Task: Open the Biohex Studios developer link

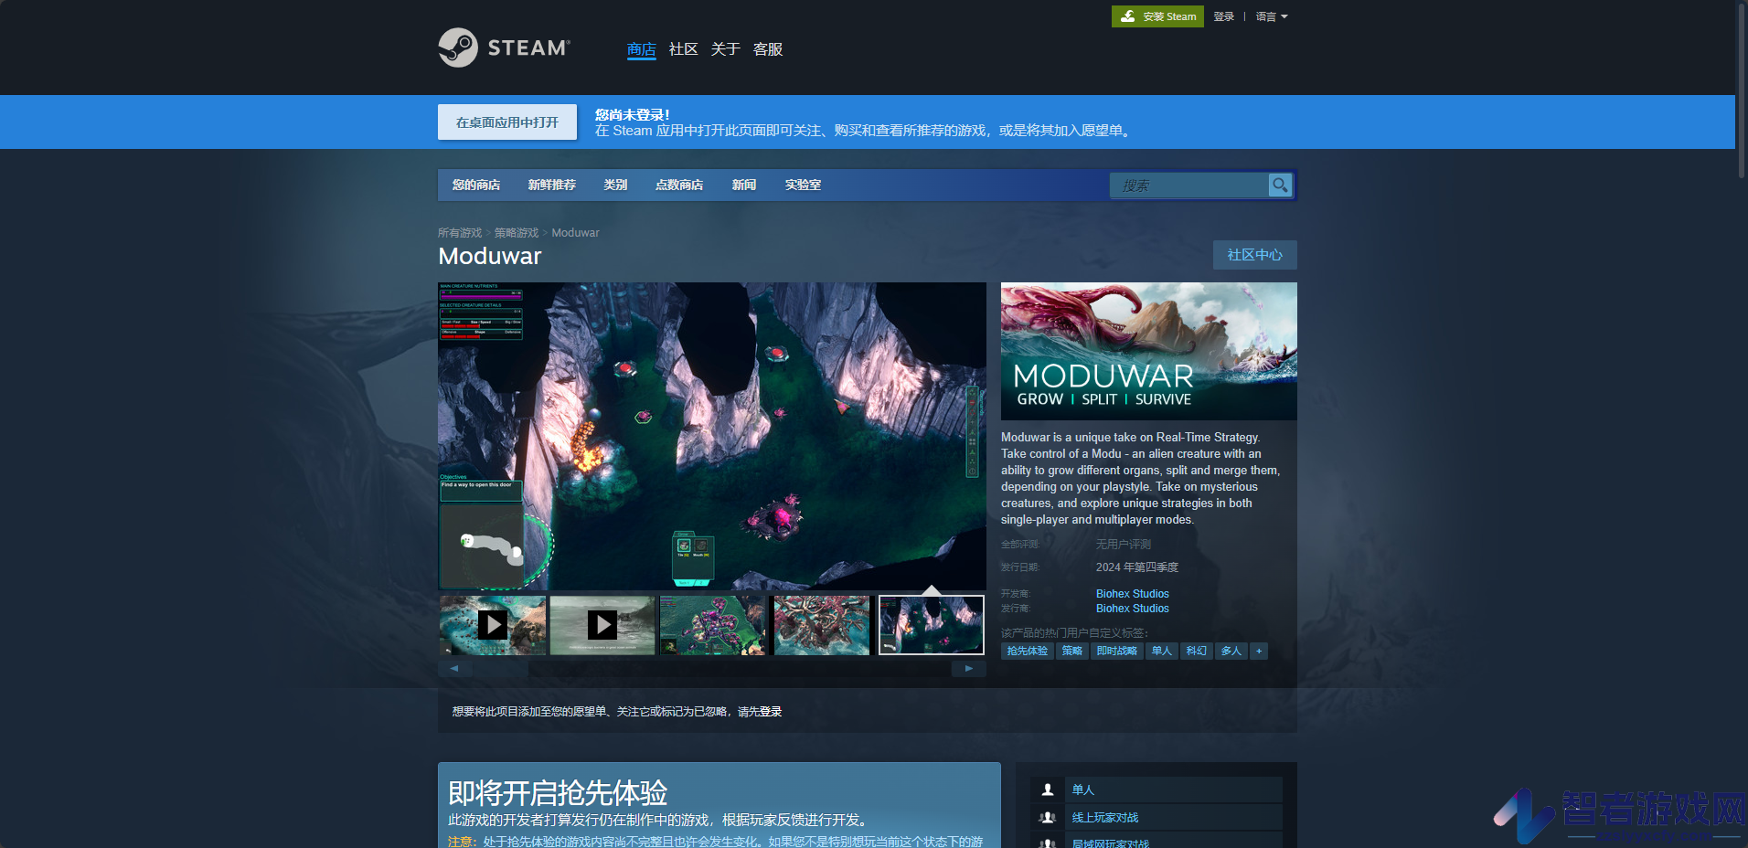Action: (1132, 594)
